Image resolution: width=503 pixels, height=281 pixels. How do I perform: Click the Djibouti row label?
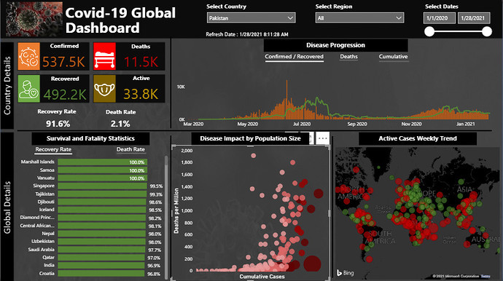tap(46, 202)
